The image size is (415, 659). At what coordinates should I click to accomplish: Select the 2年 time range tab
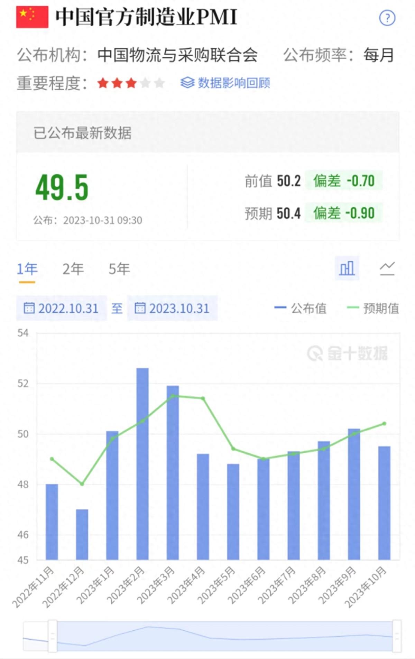[73, 269]
